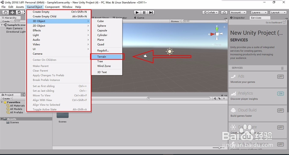Screen dimensions: 289x155
Task: Choose Terrain from 3D Object submenu
Action: tap(107, 57)
